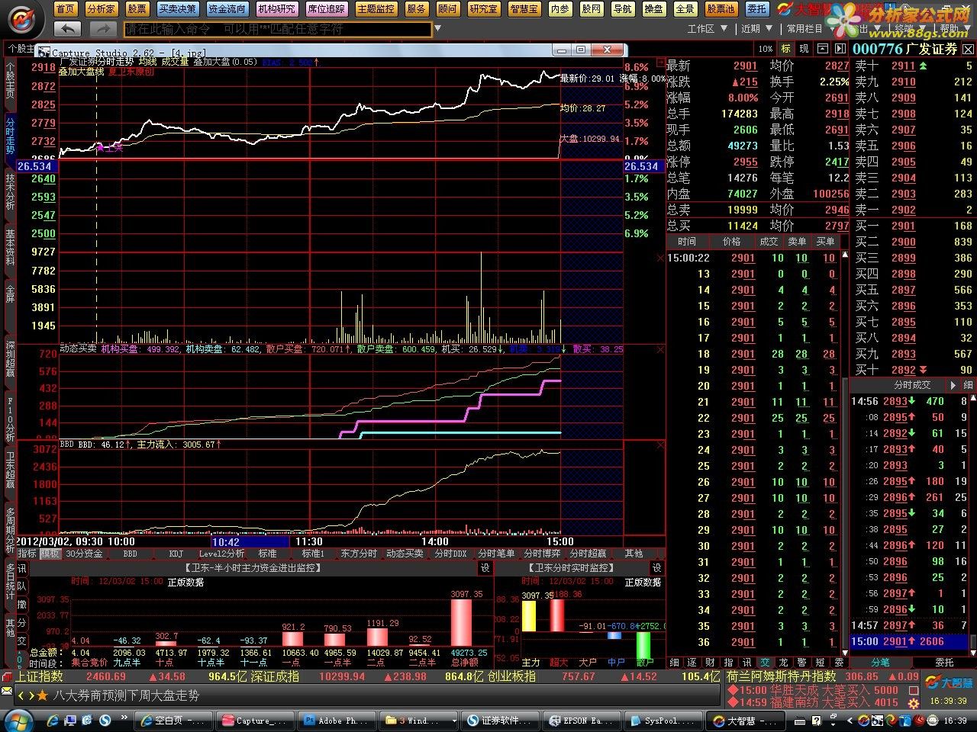Click the 买一 price 2901
The height and width of the screenshot is (732, 977).
(903, 226)
